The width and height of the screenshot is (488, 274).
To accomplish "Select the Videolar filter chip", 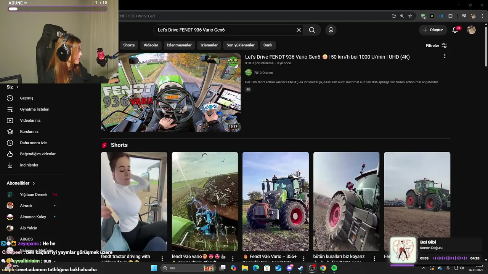I will pyautogui.click(x=151, y=45).
